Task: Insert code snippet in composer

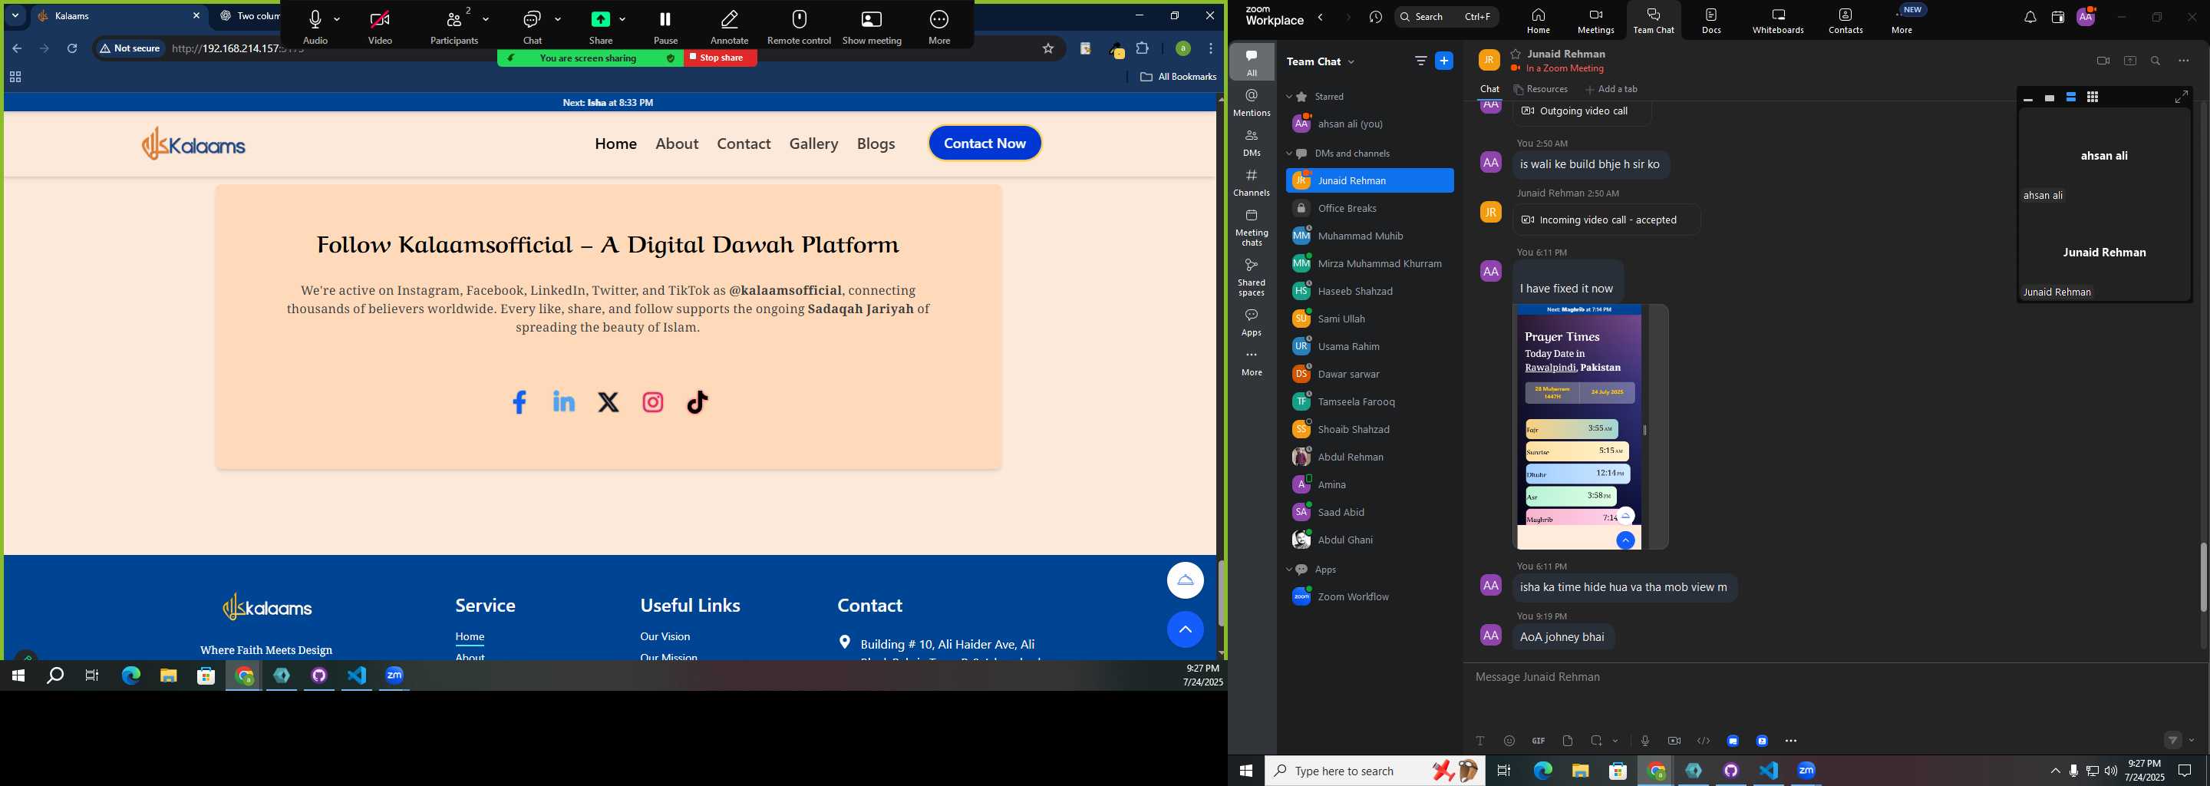Action: [x=1703, y=741]
